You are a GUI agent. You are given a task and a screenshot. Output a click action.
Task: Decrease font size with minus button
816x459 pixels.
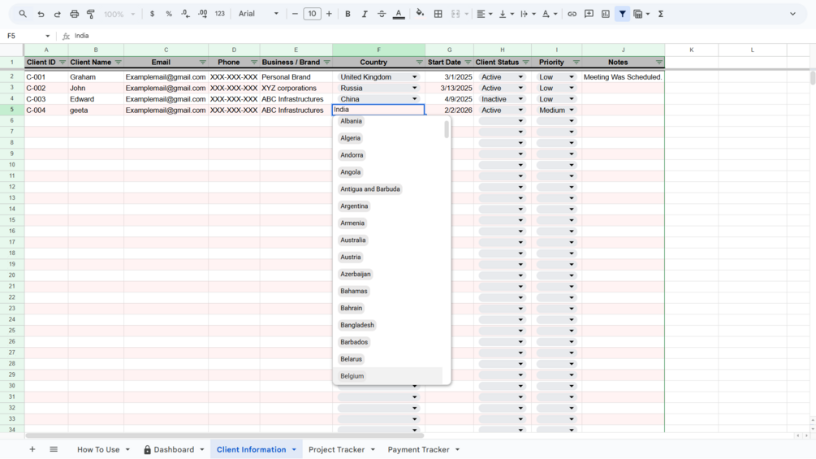[x=295, y=14]
